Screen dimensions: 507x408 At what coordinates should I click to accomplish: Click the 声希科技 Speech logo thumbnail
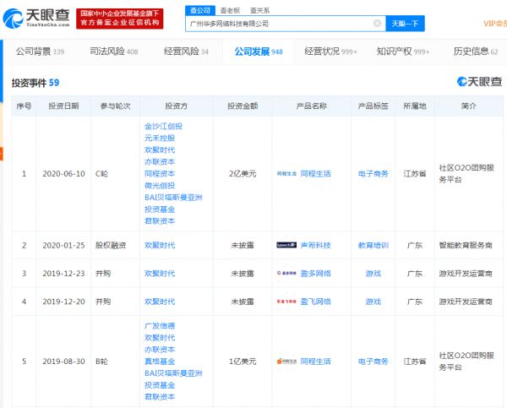[x=286, y=245]
